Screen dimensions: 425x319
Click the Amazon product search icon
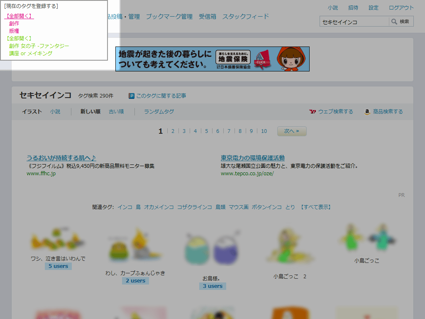[x=367, y=112]
